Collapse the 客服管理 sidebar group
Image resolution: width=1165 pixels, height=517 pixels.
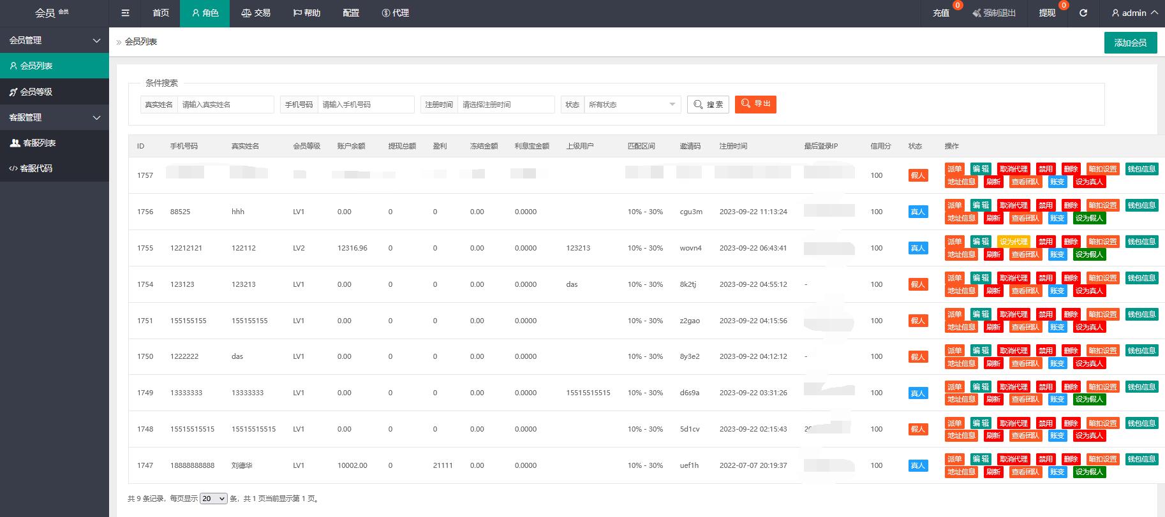click(54, 117)
